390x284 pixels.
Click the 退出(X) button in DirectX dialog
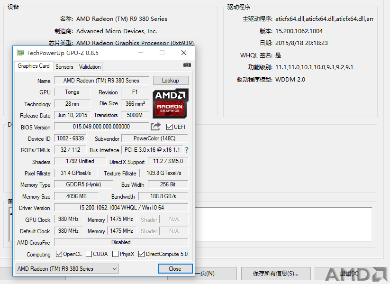[x=349, y=274]
